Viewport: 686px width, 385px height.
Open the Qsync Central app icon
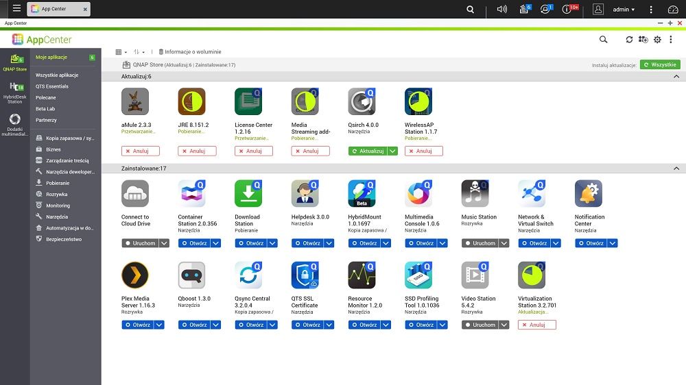click(248, 275)
